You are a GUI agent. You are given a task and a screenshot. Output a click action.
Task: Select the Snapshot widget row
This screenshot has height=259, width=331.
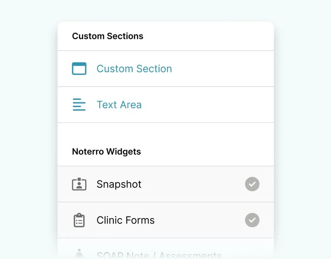(165, 184)
